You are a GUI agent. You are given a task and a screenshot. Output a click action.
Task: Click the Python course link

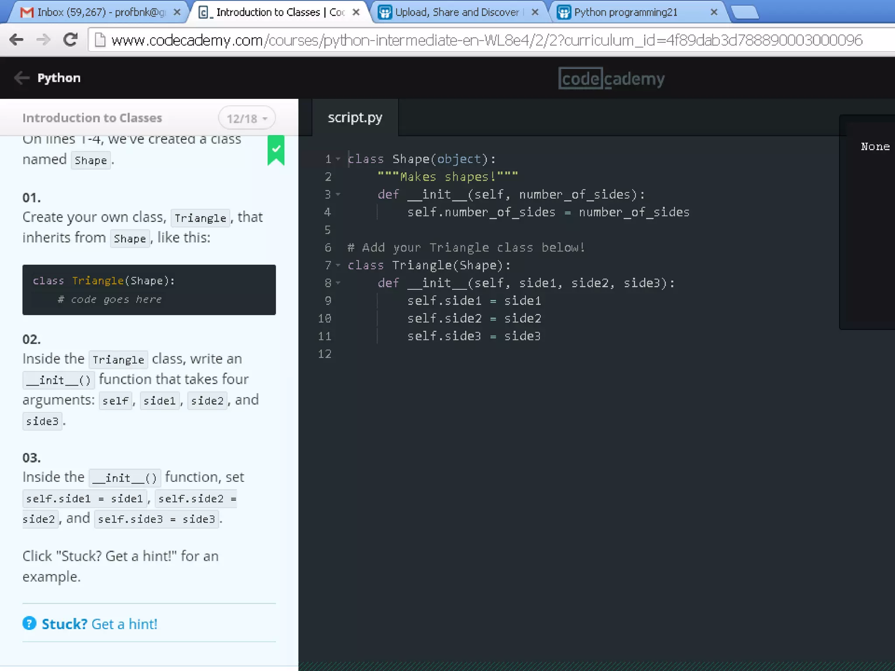pos(59,78)
